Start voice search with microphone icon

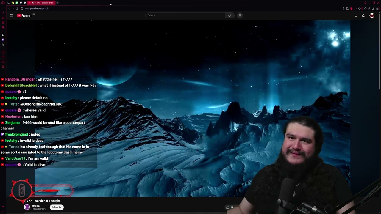click(x=240, y=15)
